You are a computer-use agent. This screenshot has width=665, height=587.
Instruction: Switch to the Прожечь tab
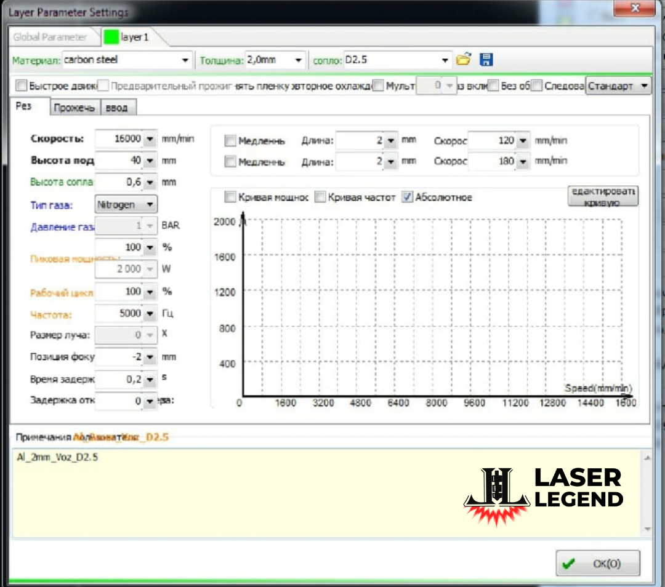click(x=75, y=107)
